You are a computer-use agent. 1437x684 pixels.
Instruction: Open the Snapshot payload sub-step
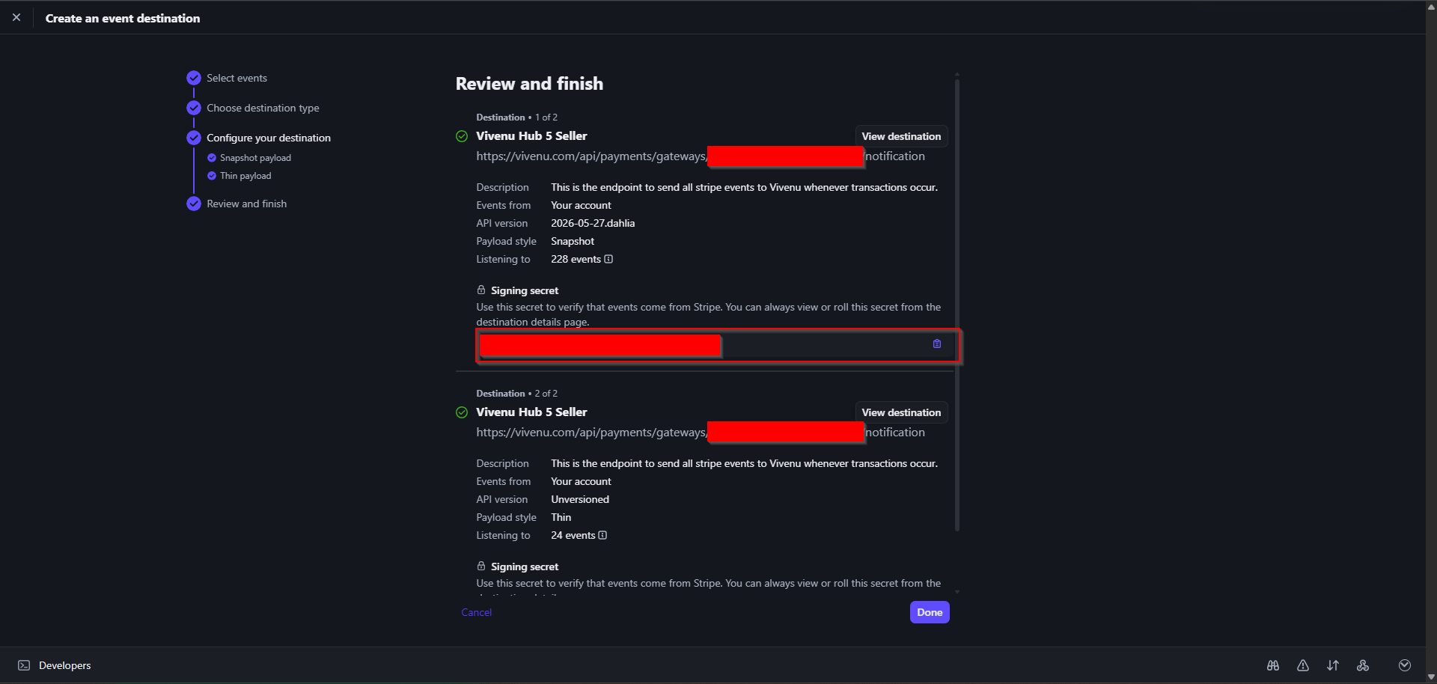coord(255,158)
